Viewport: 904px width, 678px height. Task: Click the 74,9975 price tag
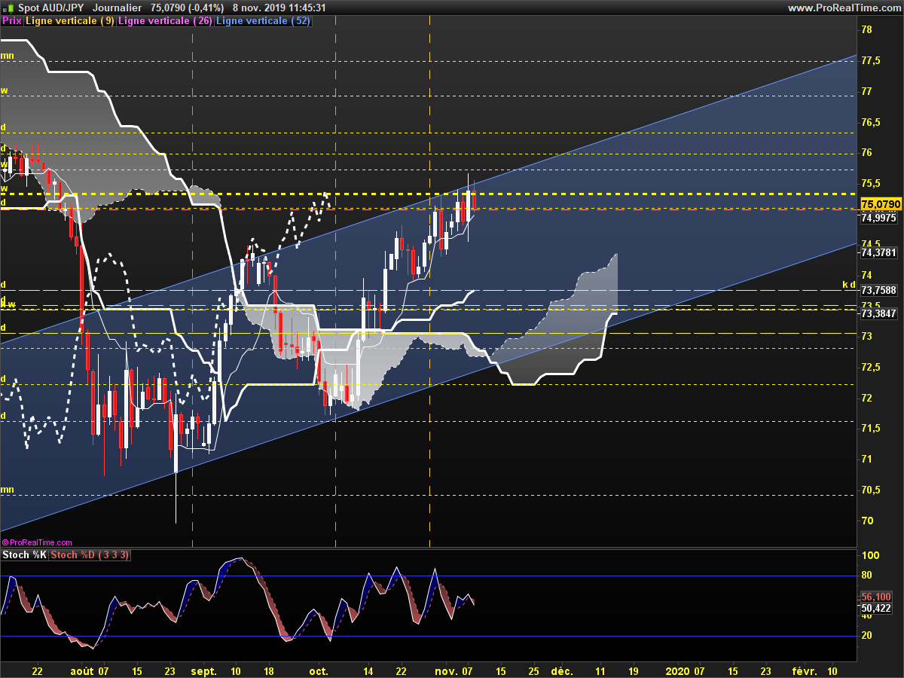[x=878, y=218]
